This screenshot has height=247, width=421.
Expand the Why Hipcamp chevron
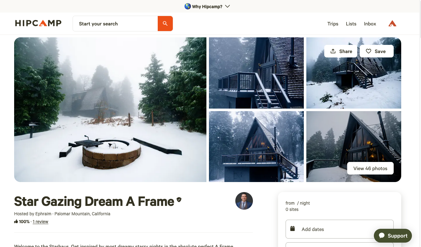228,6
